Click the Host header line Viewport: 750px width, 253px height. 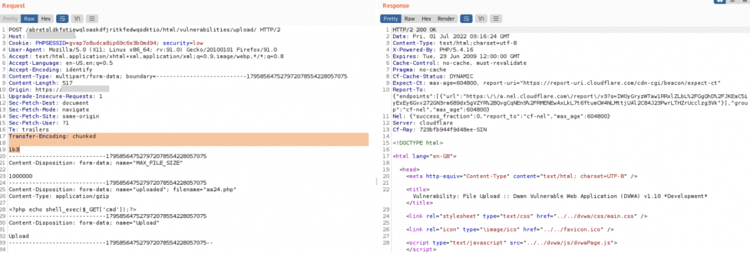point(42,36)
